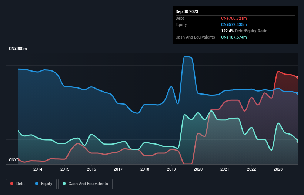Select the 2014 x-axis label
The image size is (304, 195).
[x=38, y=169]
